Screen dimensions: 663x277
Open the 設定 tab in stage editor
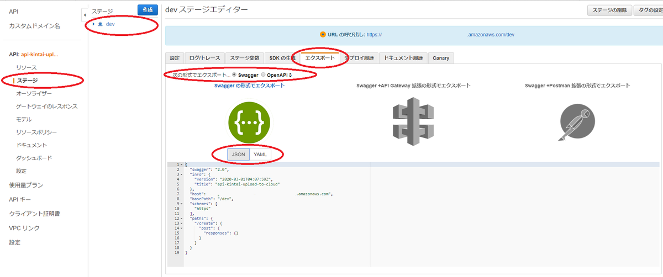tap(175, 58)
